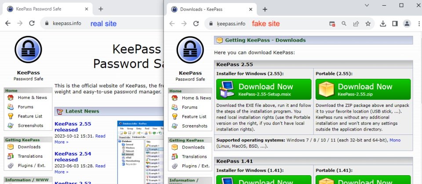Open Translations link on fake site
Screen dimensions: 422x184
(194, 156)
